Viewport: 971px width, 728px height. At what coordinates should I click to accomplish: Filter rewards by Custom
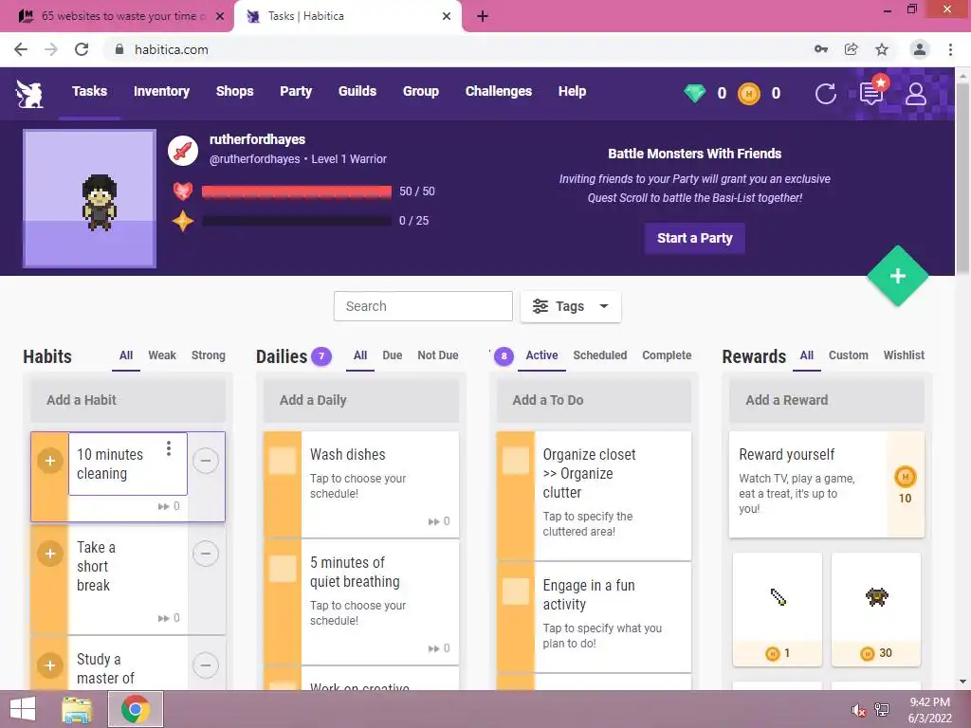[x=849, y=355]
